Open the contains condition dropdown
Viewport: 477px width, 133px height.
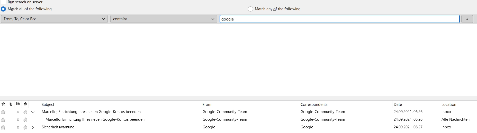coord(164,19)
